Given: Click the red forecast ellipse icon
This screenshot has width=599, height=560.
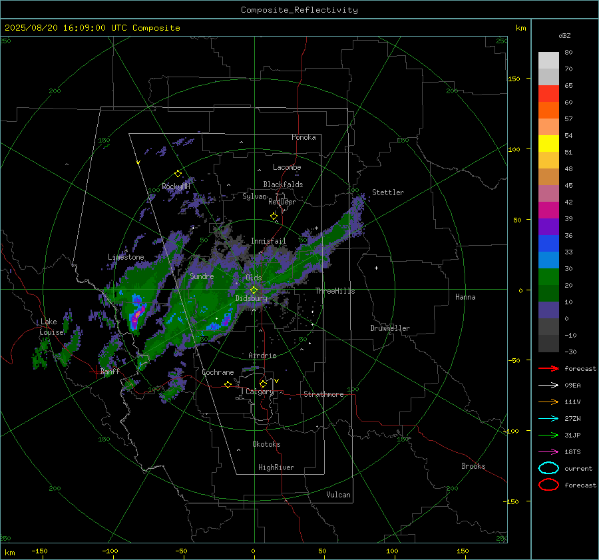Looking at the screenshot, I should click(x=548, y=485).
